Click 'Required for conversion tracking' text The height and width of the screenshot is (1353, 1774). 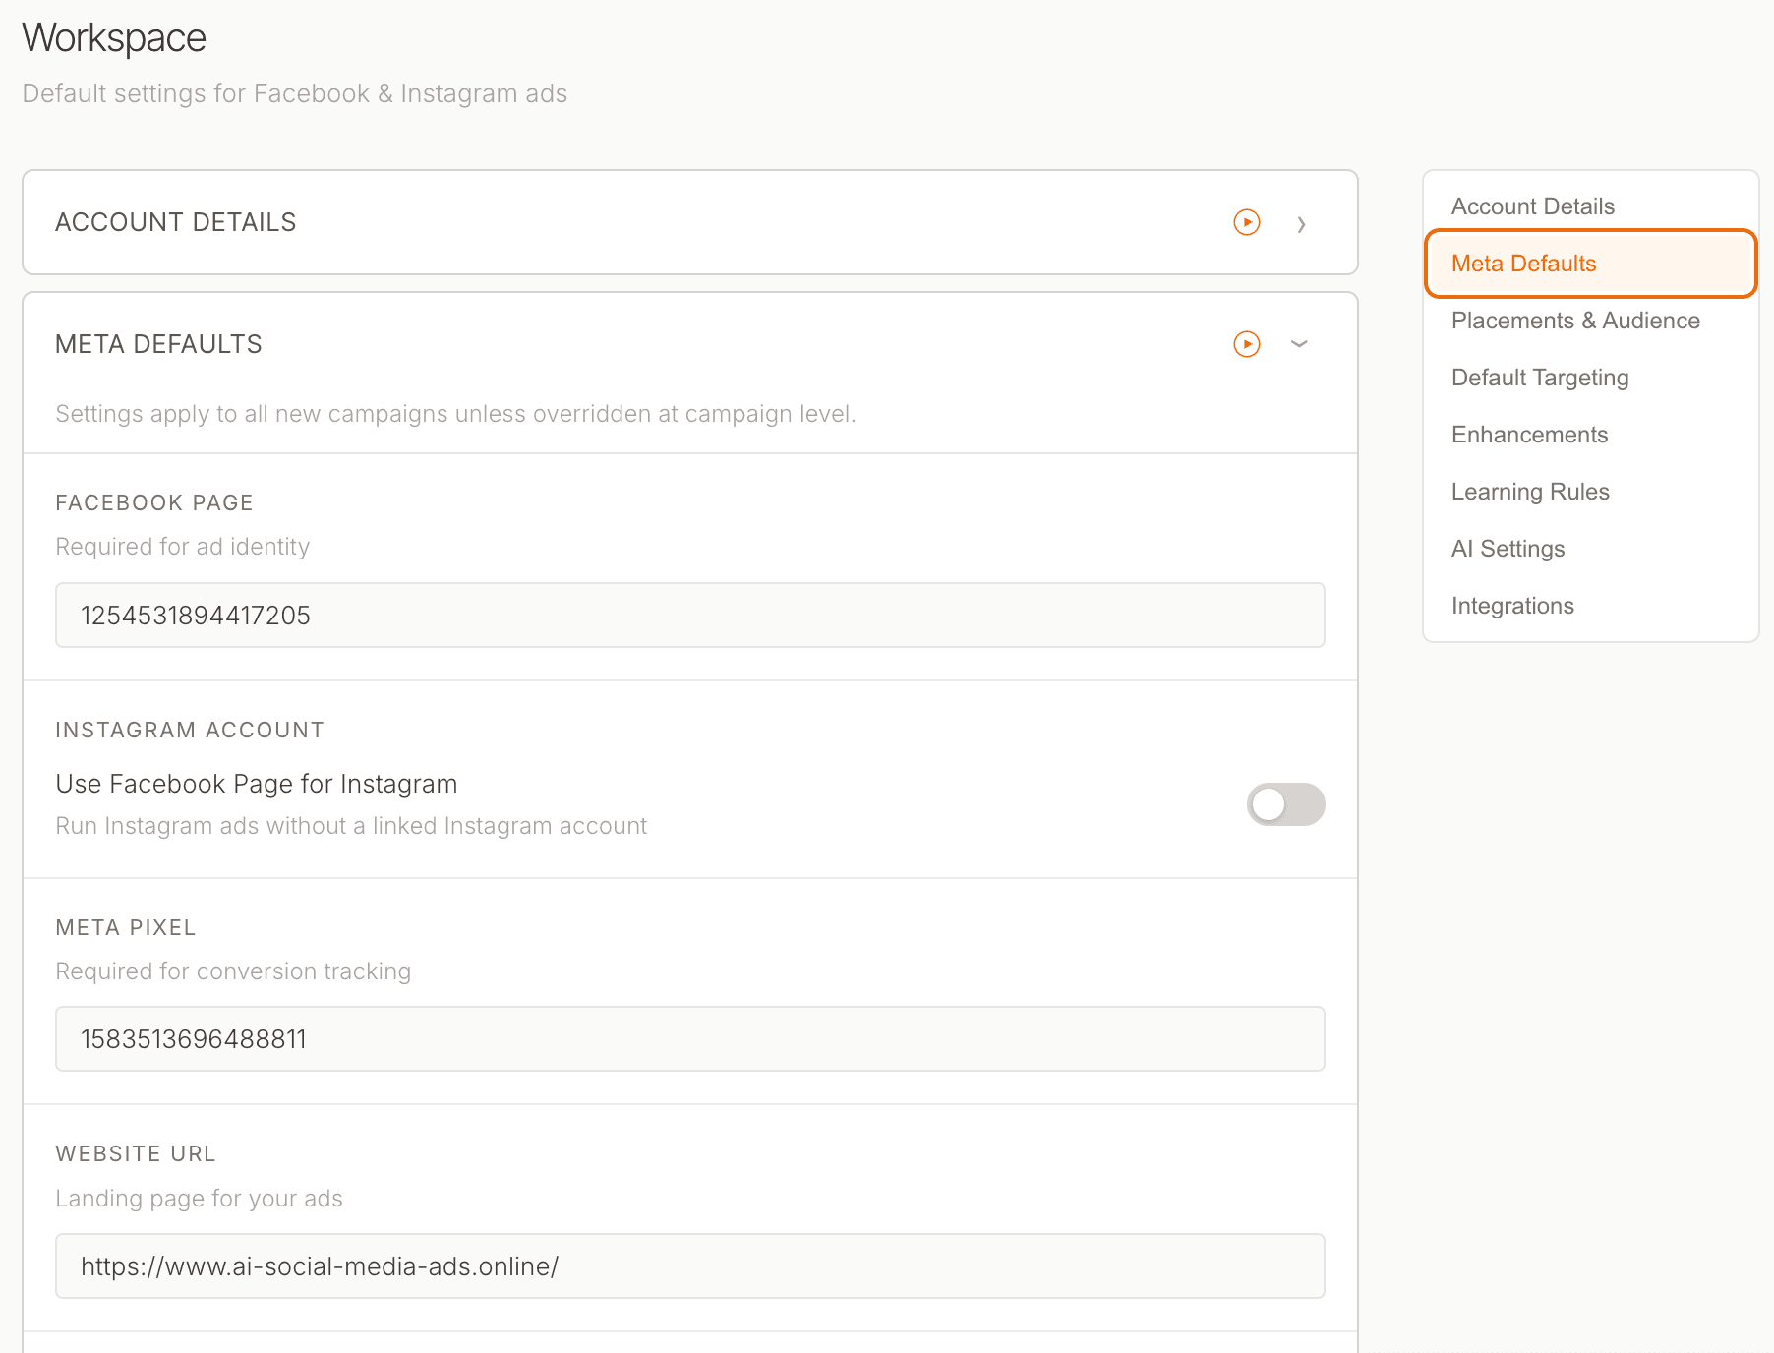pos(233,971)
